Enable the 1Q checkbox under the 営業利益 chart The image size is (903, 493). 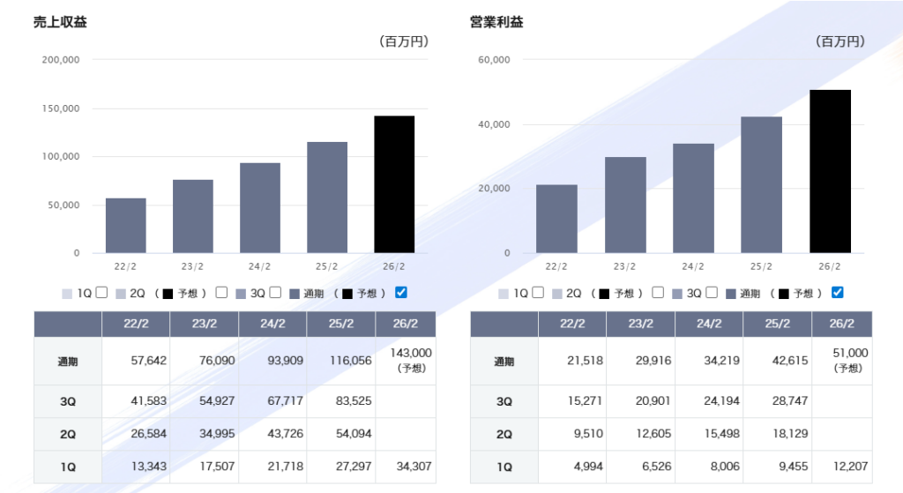pos(538,293)
